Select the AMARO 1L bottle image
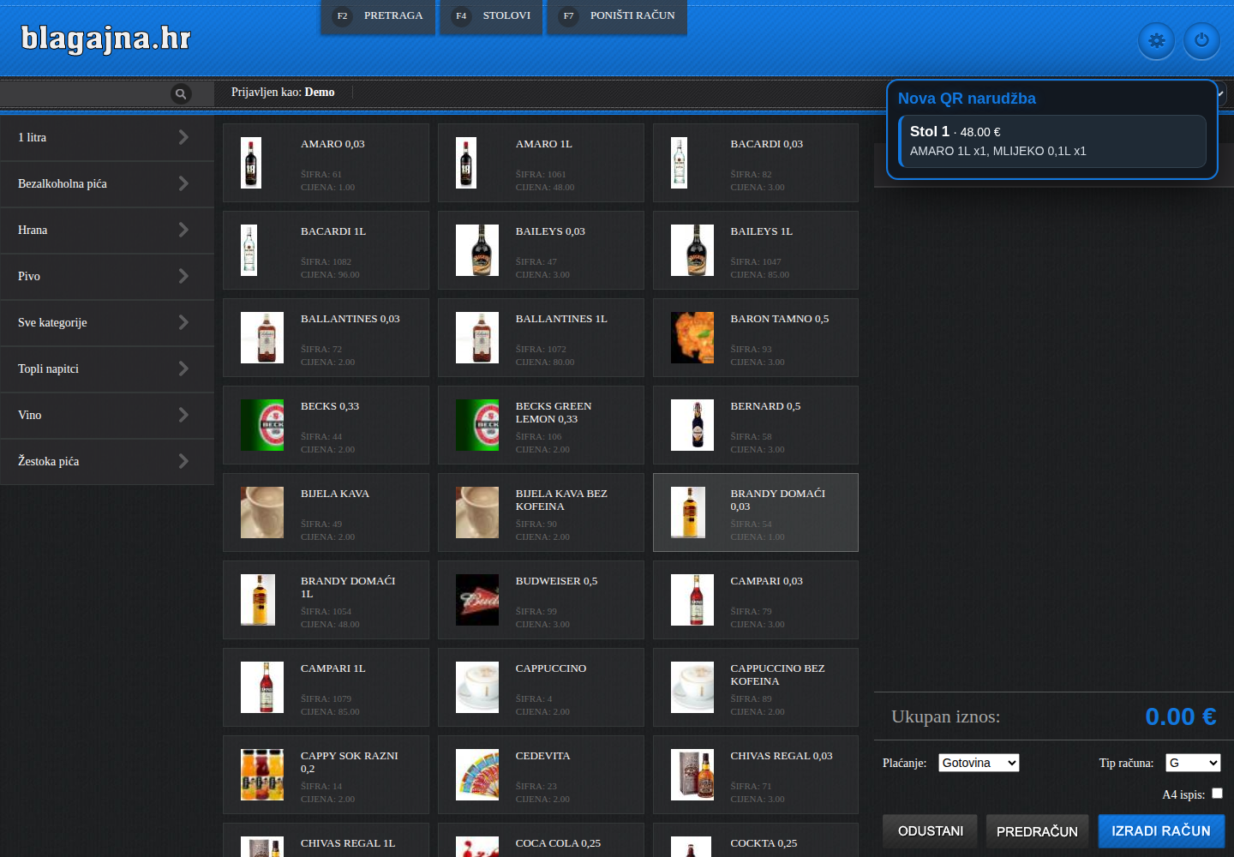 466,163
